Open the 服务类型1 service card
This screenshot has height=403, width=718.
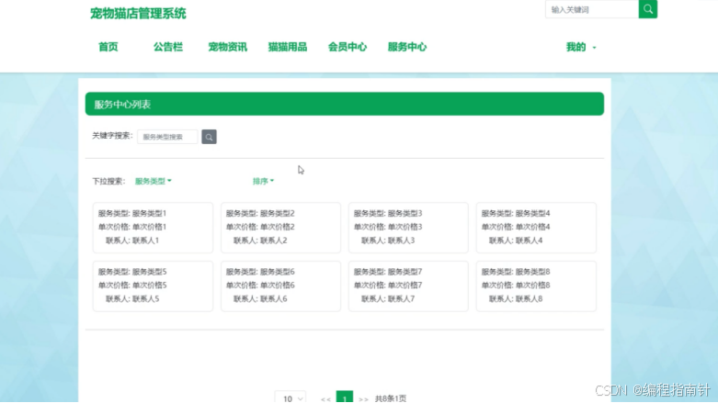153,228
